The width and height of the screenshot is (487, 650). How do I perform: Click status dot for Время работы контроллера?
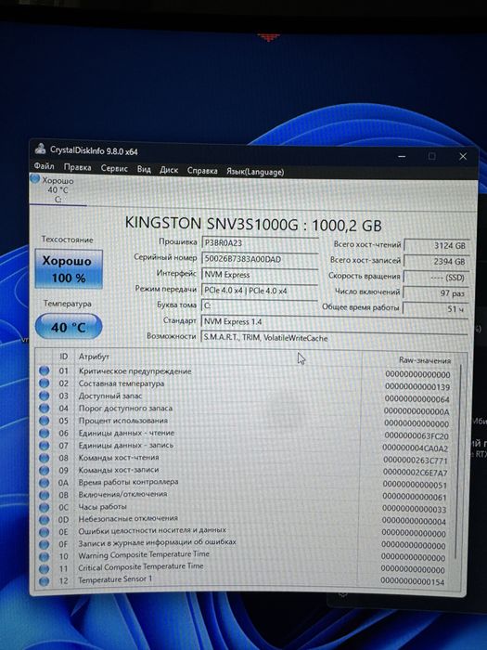pos(45,483)
